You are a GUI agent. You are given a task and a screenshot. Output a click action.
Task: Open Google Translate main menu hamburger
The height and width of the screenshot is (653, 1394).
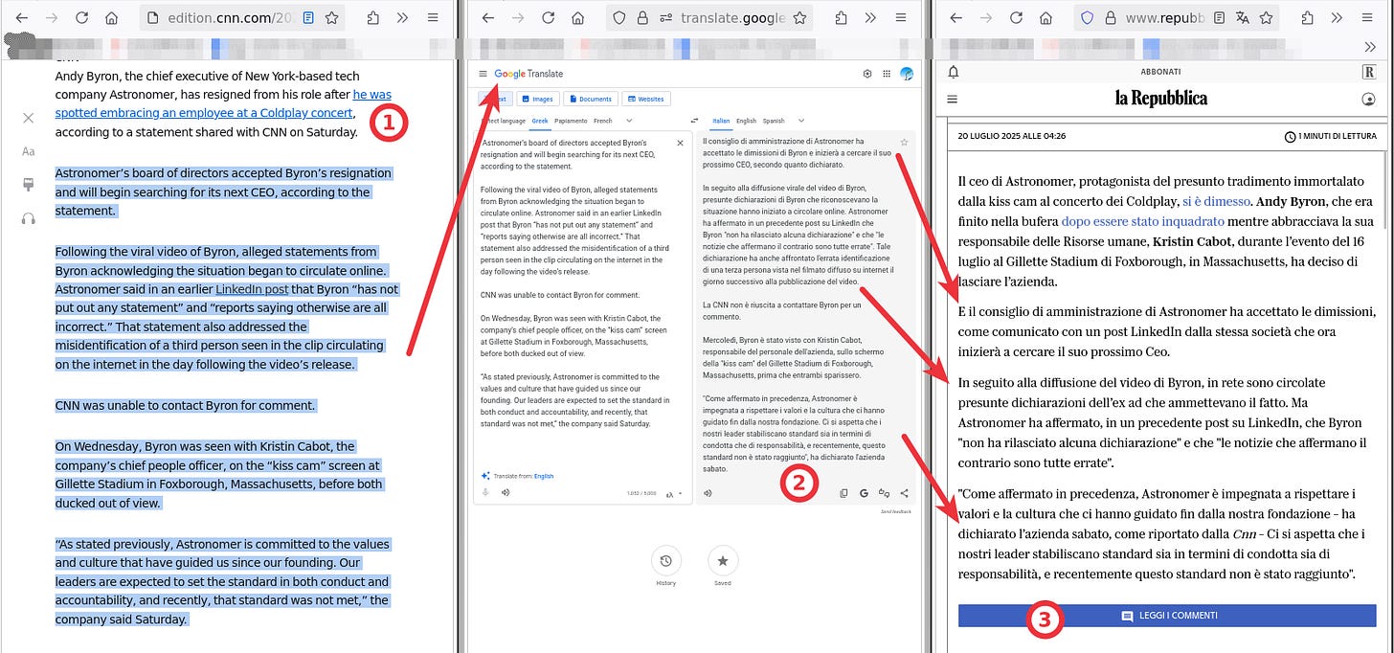click(483, 74)
